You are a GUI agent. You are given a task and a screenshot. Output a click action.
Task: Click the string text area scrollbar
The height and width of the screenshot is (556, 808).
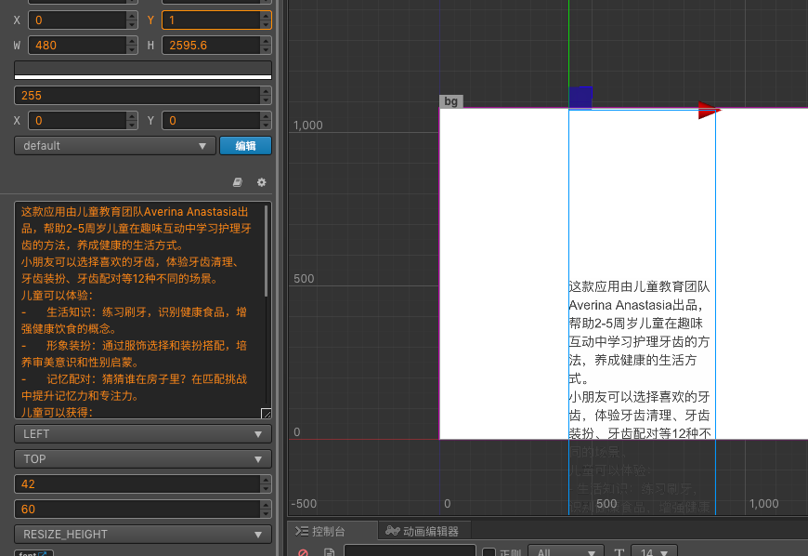pyautogui.click(x=266, y=251)
